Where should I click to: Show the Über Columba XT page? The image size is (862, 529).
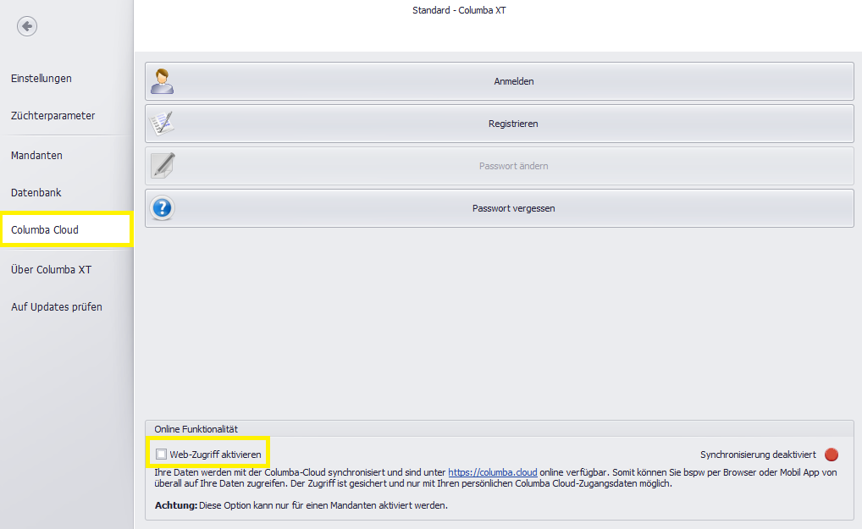point(51,270)
